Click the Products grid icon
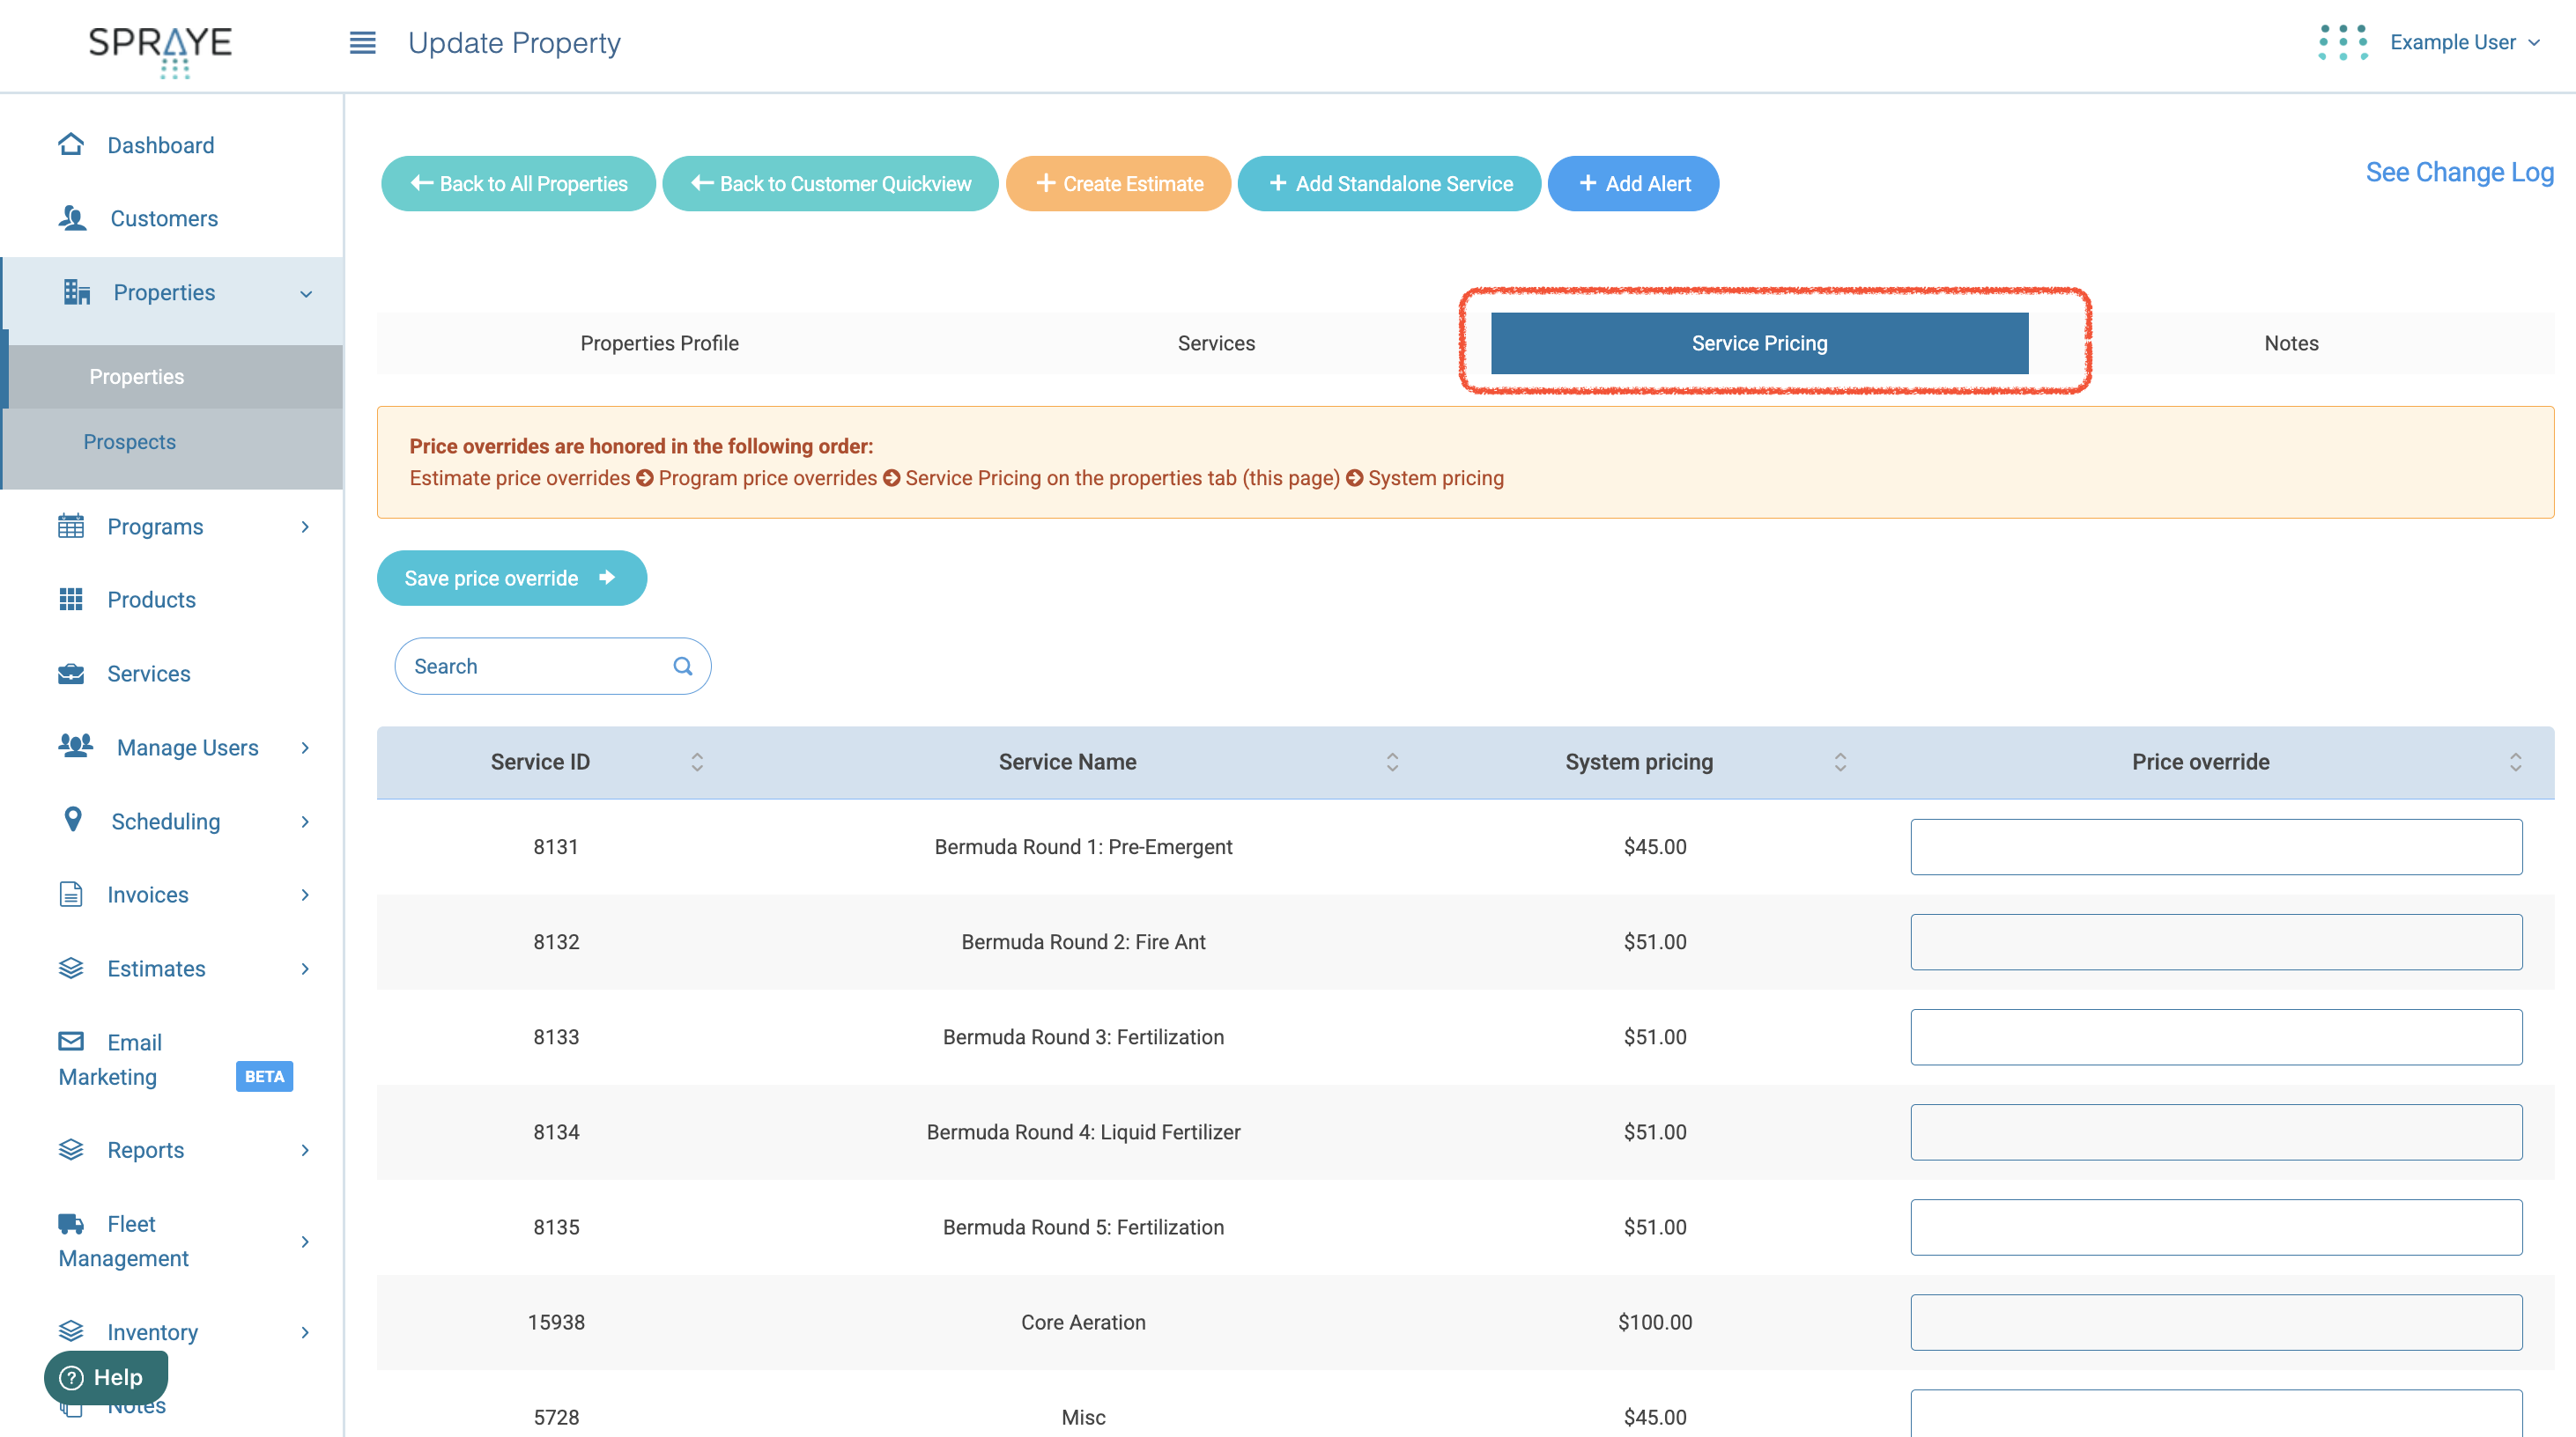The width and height of the screenshot is (2576, 1437). 71,600
